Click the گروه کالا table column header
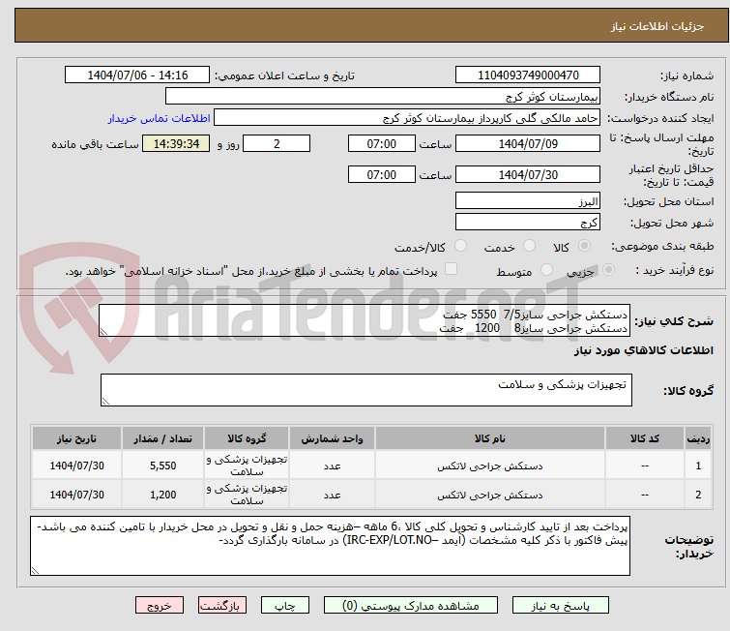This screenshot has width=730, height=631. [247, 438]
